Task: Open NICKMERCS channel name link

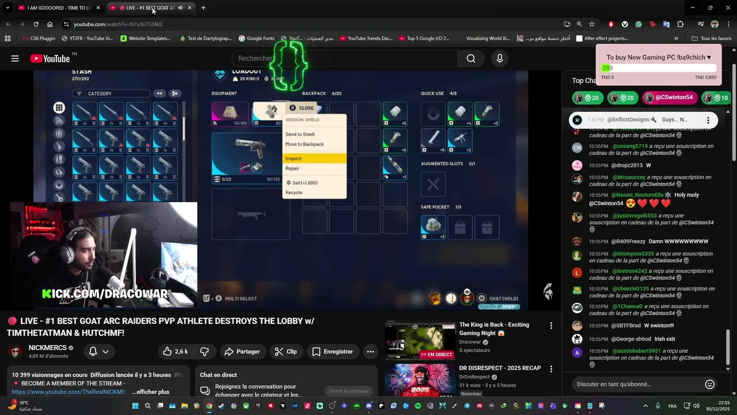Action: point(47,348)
